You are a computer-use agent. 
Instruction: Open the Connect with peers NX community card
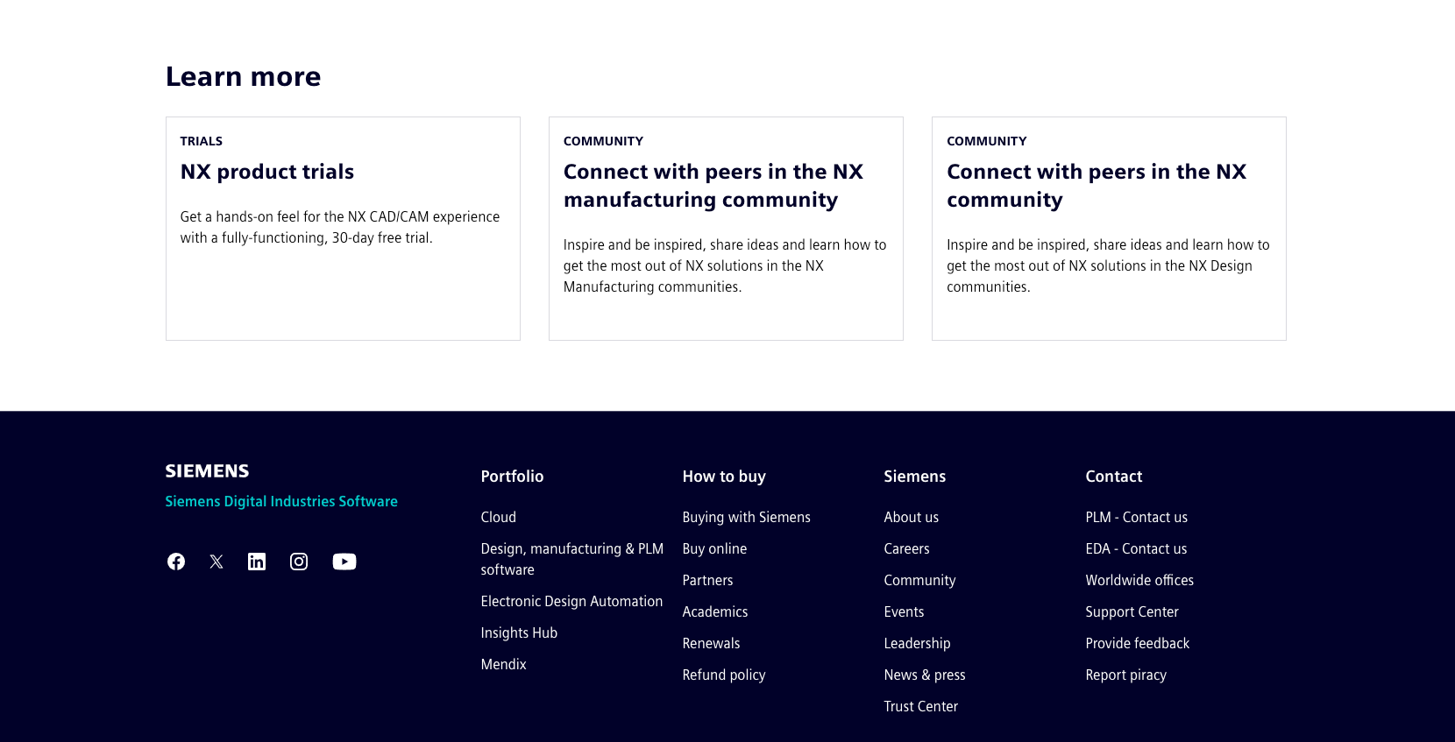pyautogui.click(x=1109, y=229)
